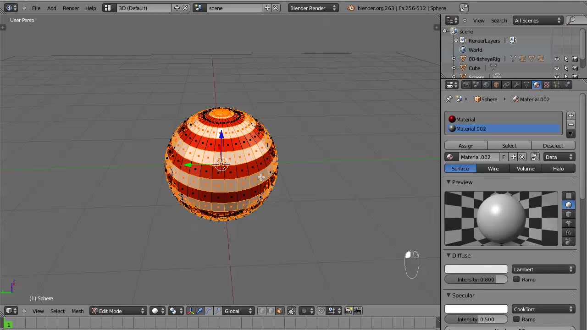Image resolution: width=587 pixels, height=330 pixels.
Task: Open the All Scenes display dropdown
Action: coord(538,20)
